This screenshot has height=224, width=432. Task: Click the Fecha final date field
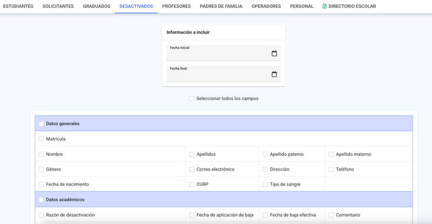tap(224, 73)
